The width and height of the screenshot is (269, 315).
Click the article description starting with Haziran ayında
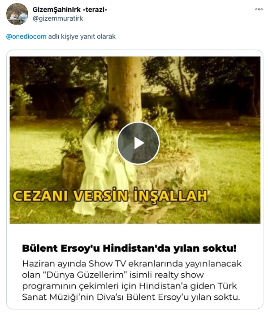click(132, 280)
